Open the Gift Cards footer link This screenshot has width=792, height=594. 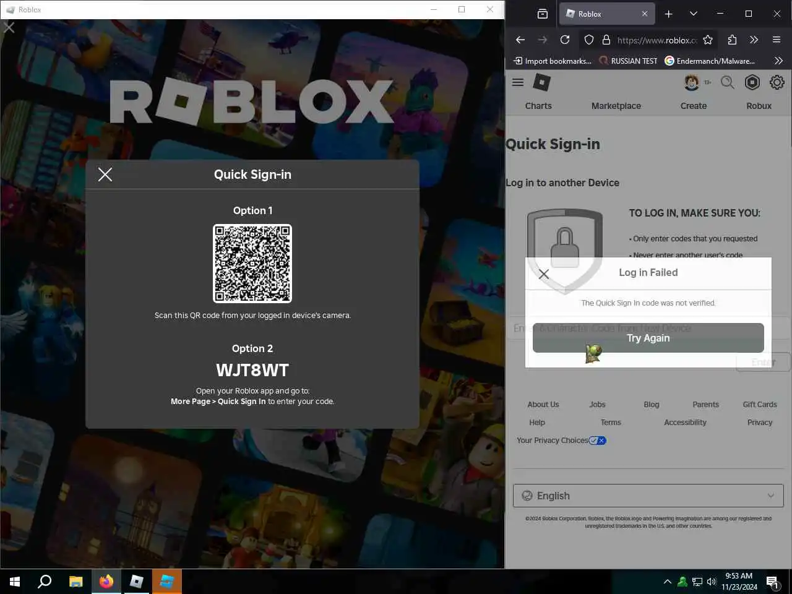pyautogui.click(x=760, y=405)
